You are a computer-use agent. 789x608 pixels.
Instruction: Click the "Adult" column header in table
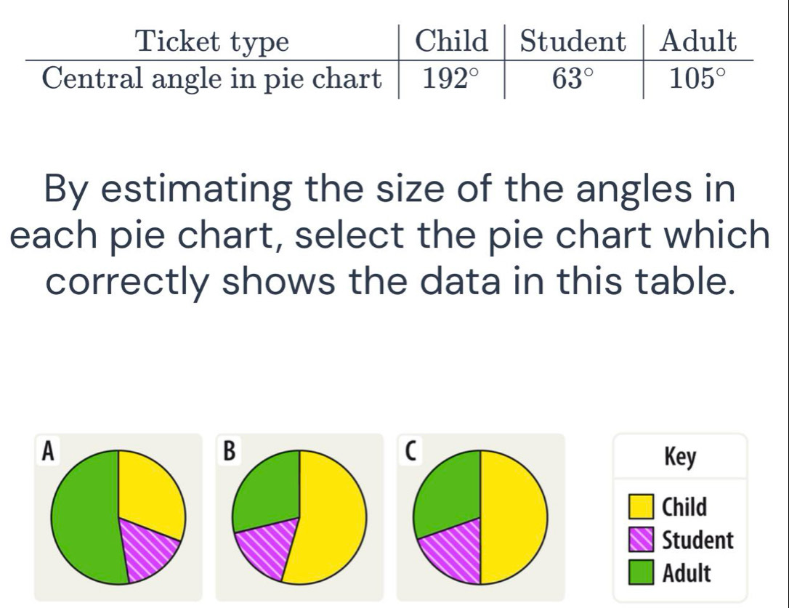pos(697,42)
